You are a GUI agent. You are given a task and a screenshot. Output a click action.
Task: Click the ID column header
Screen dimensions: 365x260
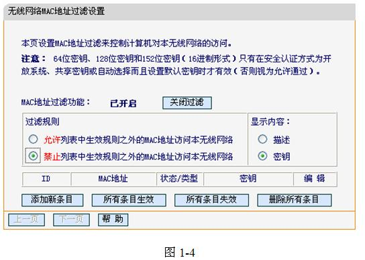point(46,179)
